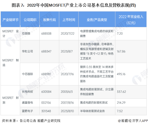Select the 半导体封装测试业务 cell
This screenshot has height=126, width=148.
92,111
